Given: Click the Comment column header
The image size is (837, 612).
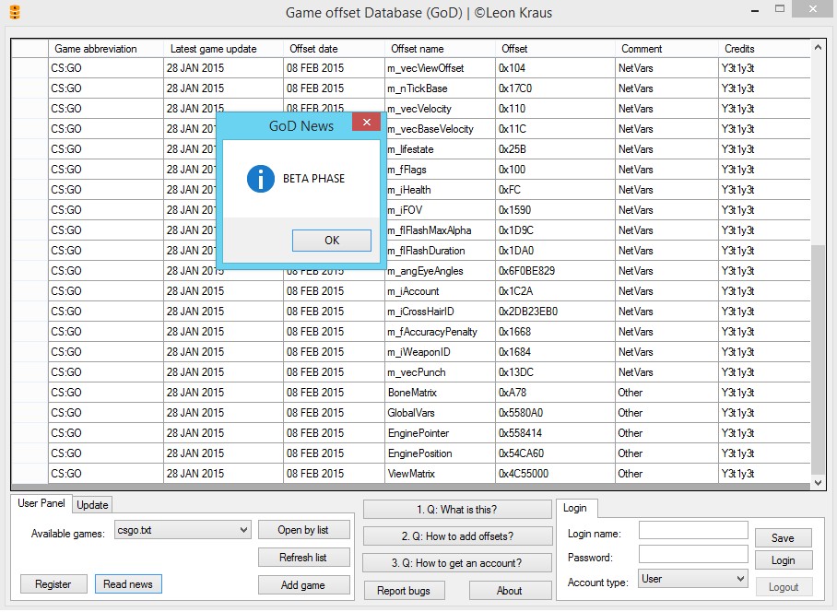Looking at the screenshot, I should (666, 49).
